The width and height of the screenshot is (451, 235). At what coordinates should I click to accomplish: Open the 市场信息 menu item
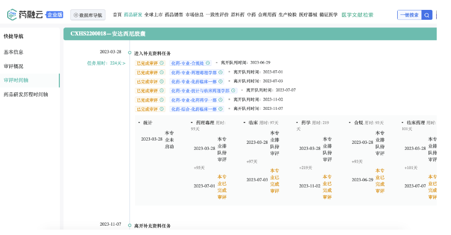pos(194,15)
